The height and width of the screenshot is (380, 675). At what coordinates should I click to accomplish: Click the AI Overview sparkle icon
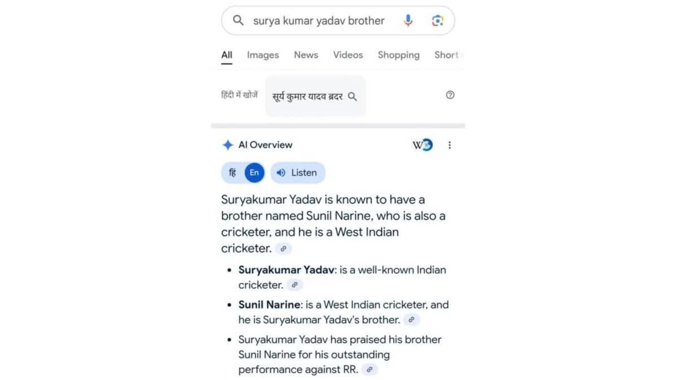[228, 145]
